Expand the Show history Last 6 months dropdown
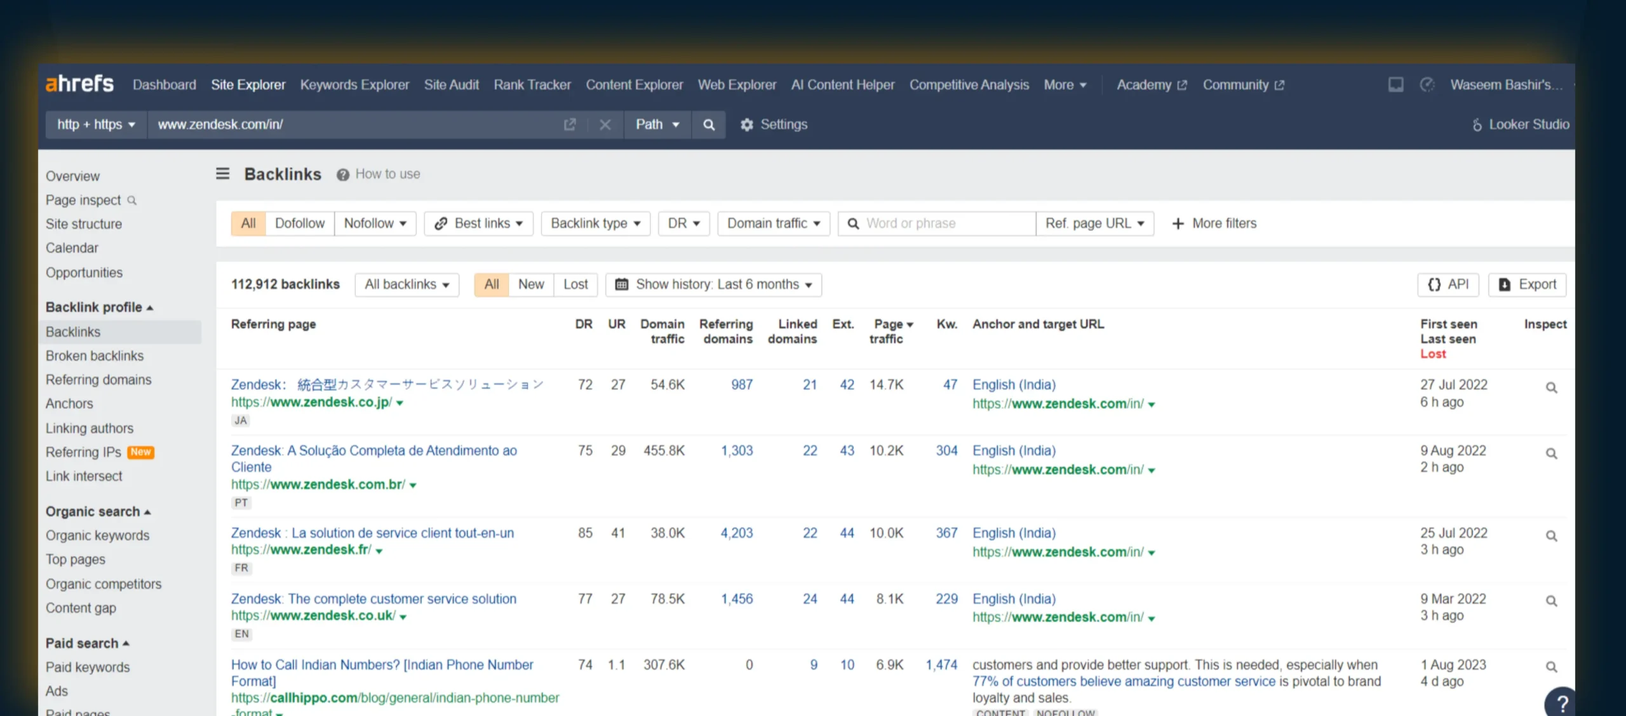The height and width of the screenshot is (716, 1626). click(713, 284)
